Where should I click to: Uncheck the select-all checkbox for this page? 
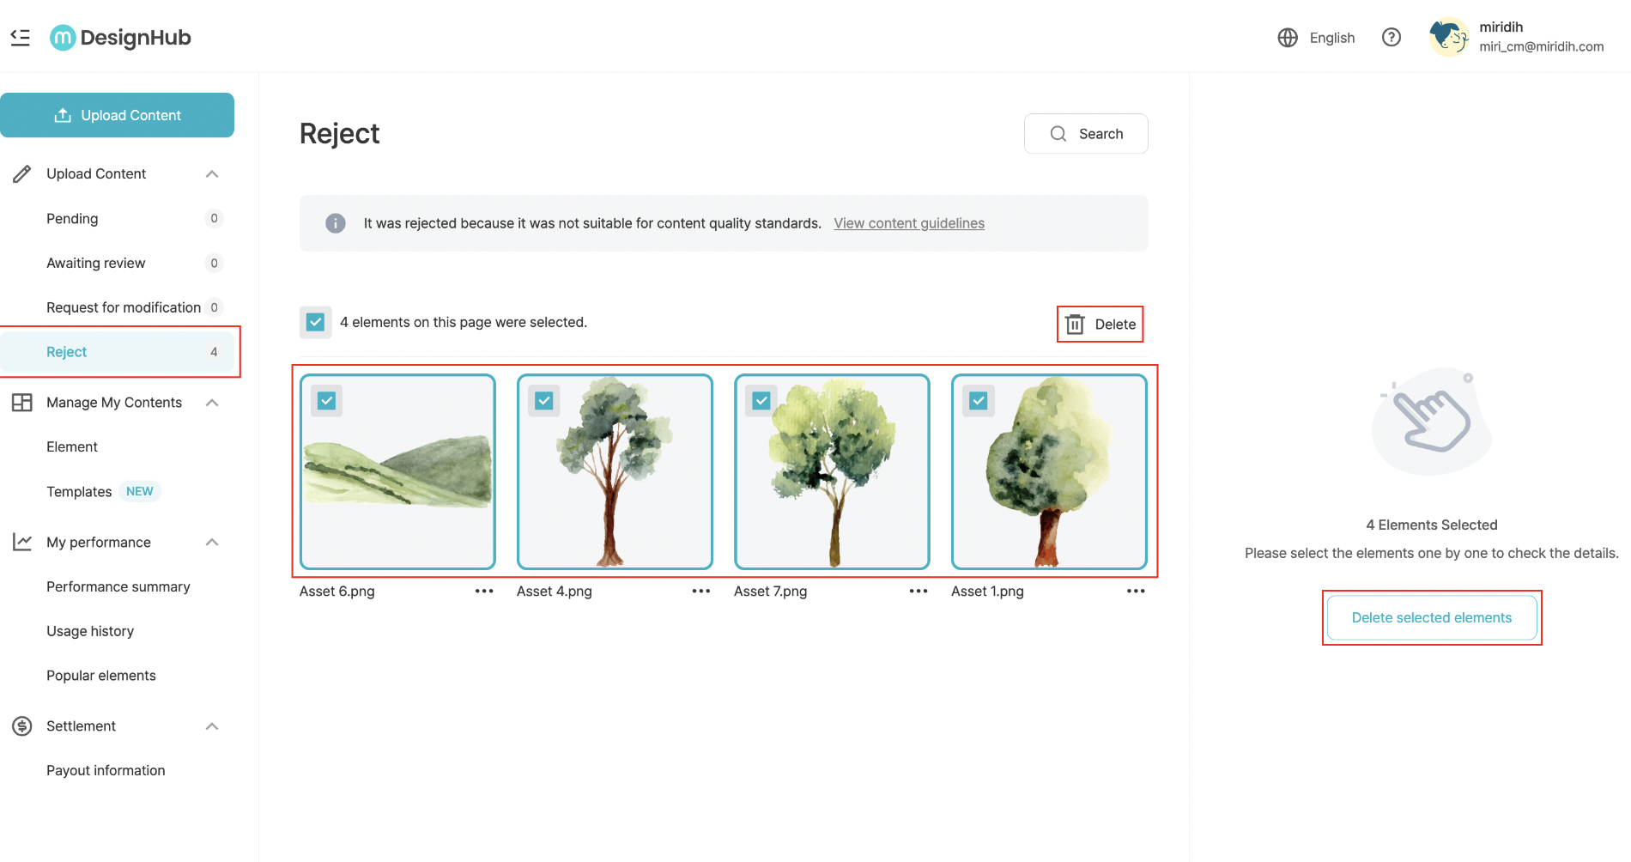tap(315, 321)
